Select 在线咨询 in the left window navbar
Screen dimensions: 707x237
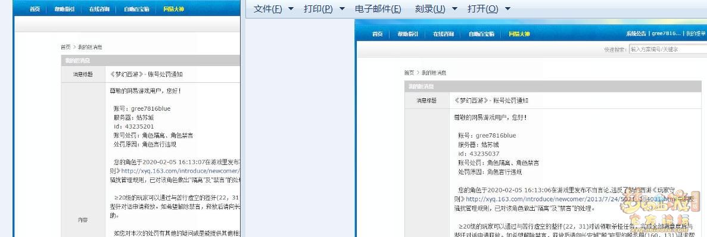point(99,8)
